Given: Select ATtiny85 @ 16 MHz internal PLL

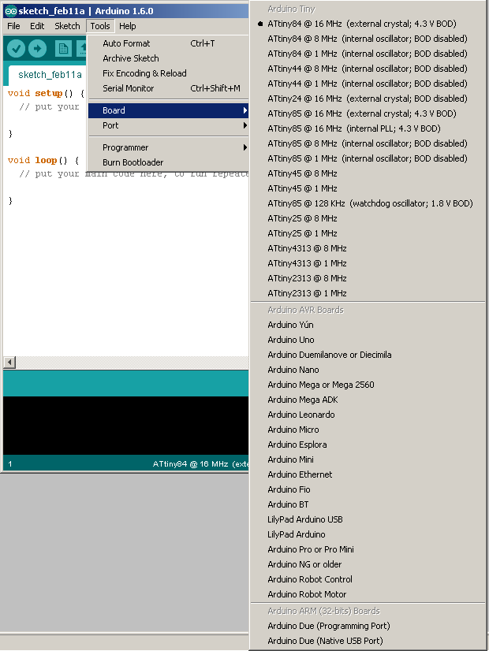Looking at the screenshot, I should (x=368, y=128).
